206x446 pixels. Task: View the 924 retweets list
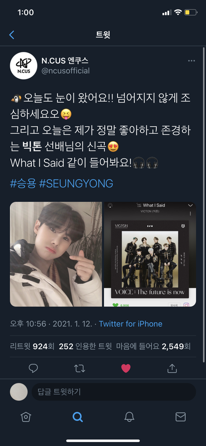(33, 346)
